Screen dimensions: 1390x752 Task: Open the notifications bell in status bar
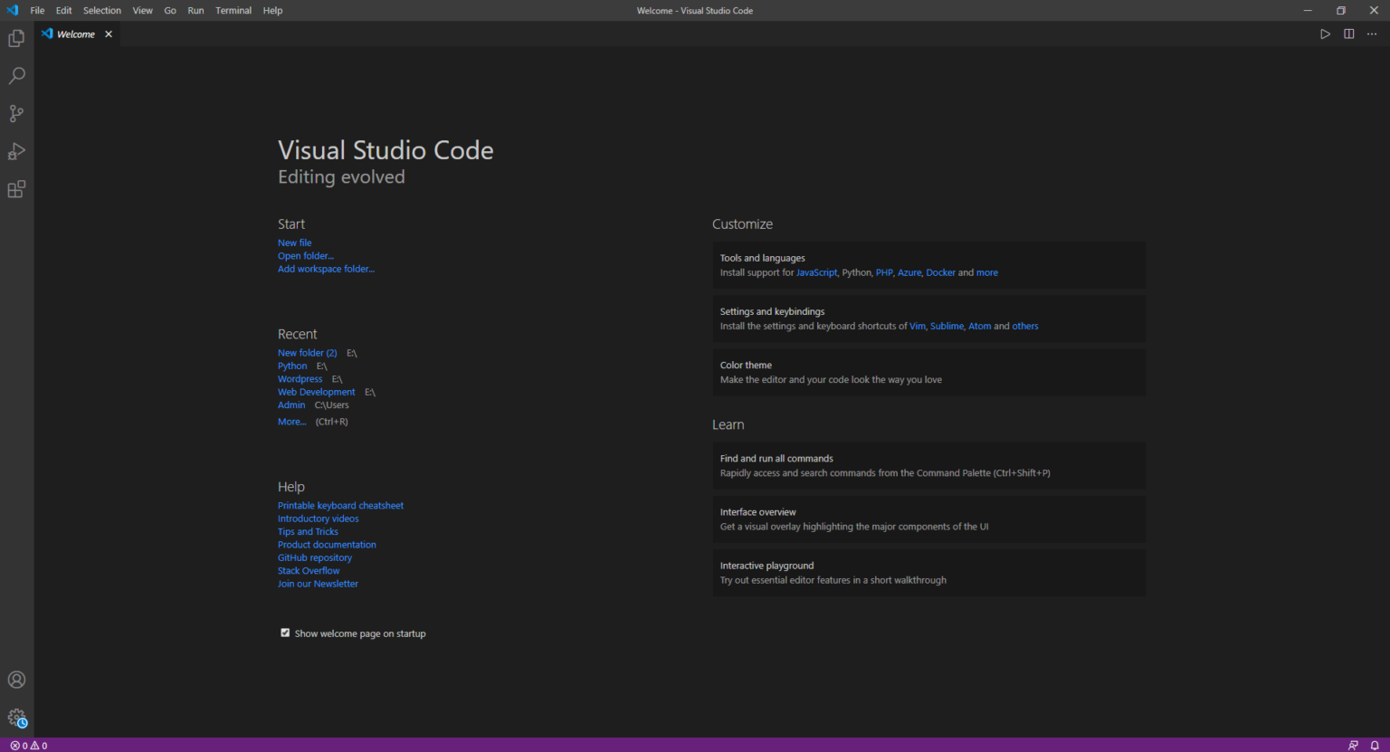tap(1375, 746)
